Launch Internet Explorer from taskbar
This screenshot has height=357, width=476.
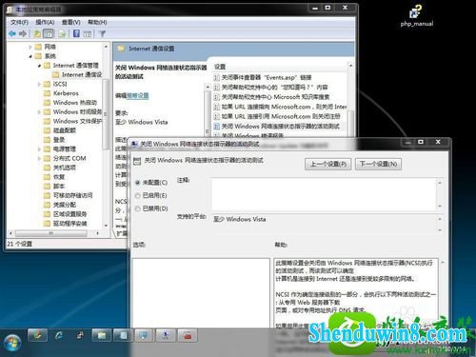[x=59, y=336]
